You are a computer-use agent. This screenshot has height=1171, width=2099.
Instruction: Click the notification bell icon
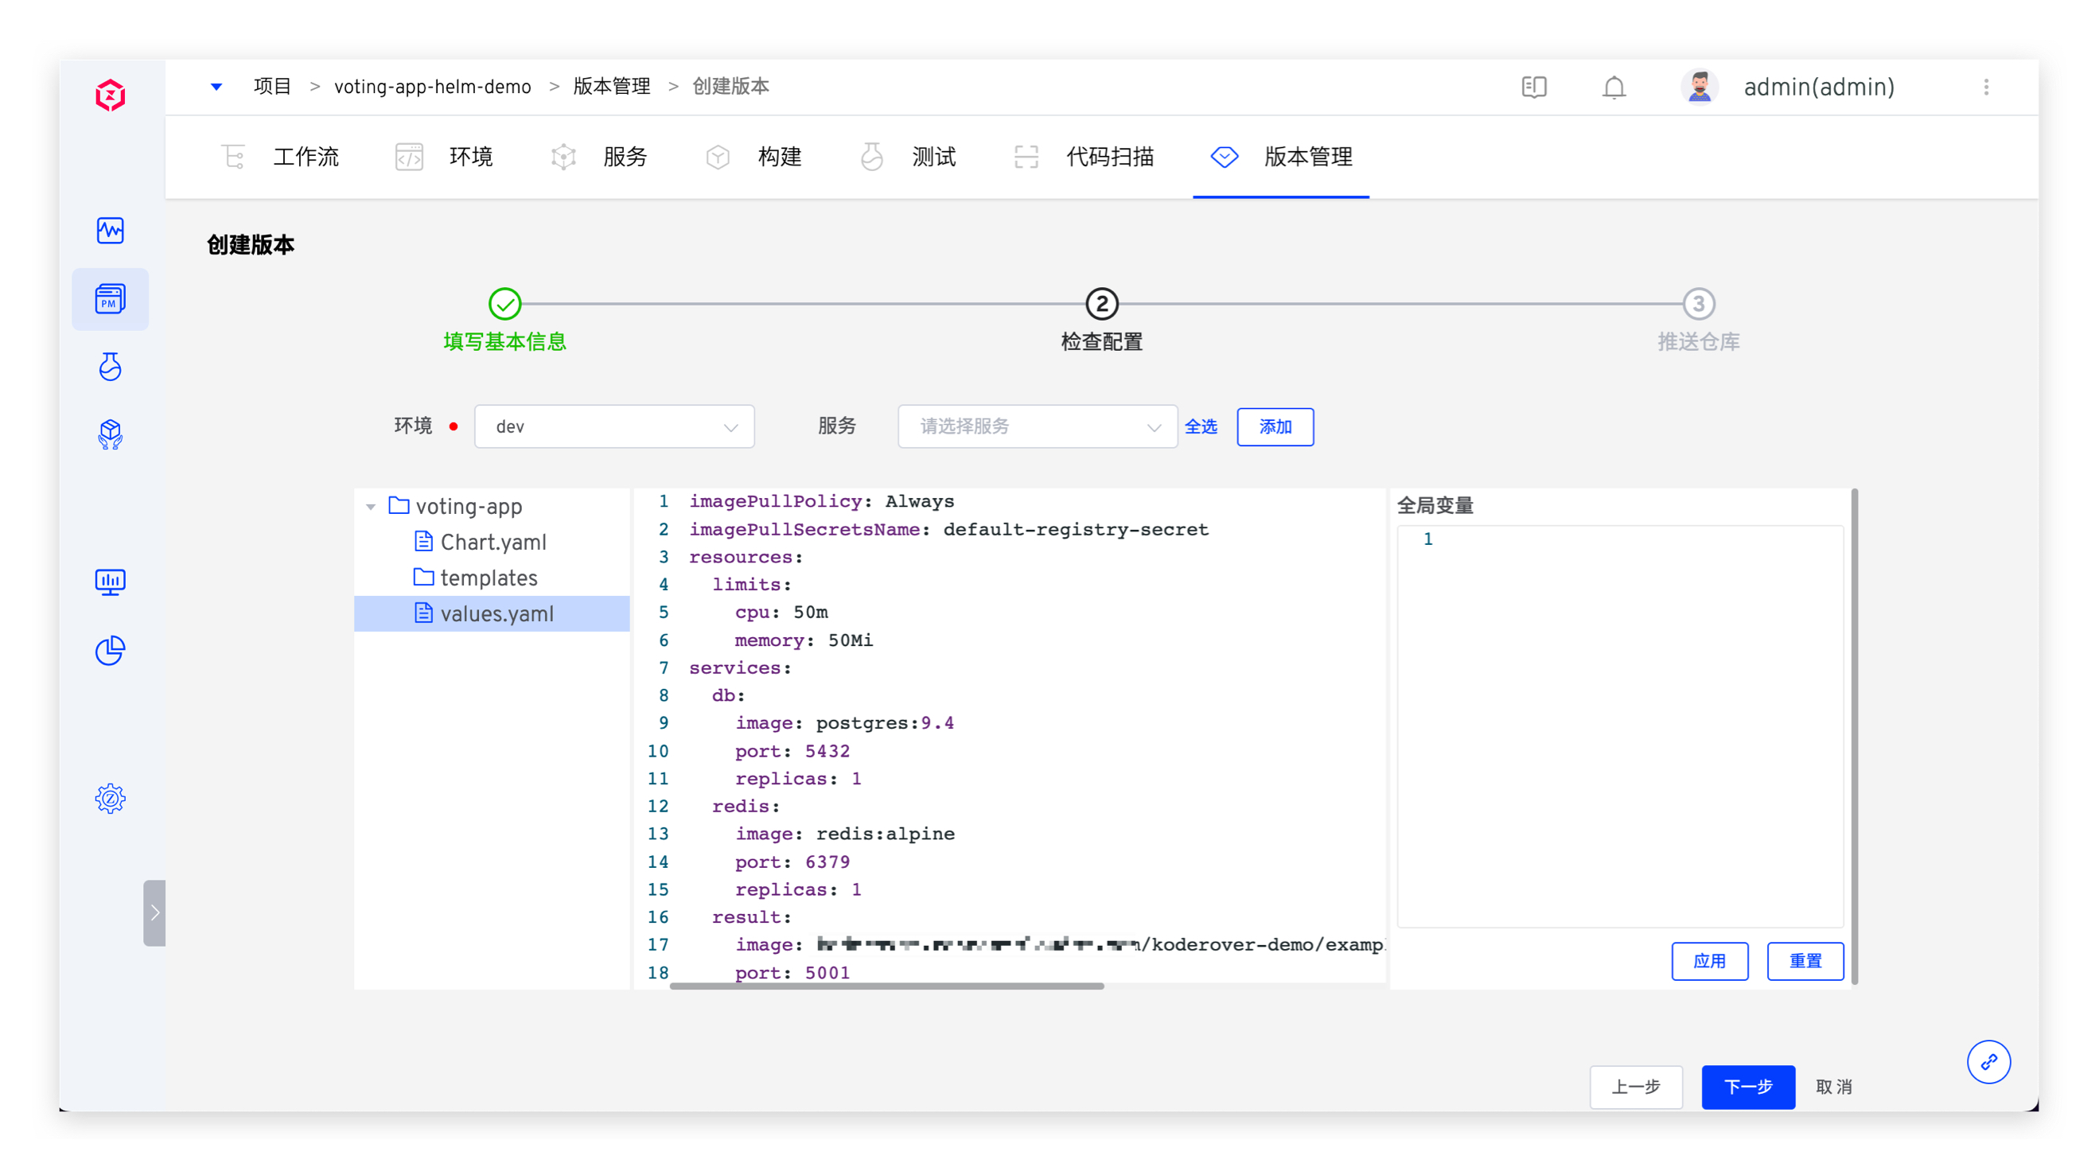point(1614,88)
